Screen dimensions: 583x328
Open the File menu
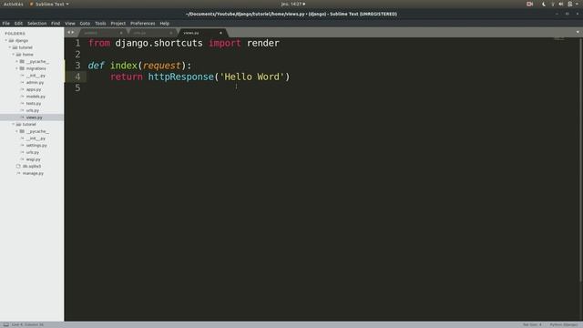[x=6, y=24]
